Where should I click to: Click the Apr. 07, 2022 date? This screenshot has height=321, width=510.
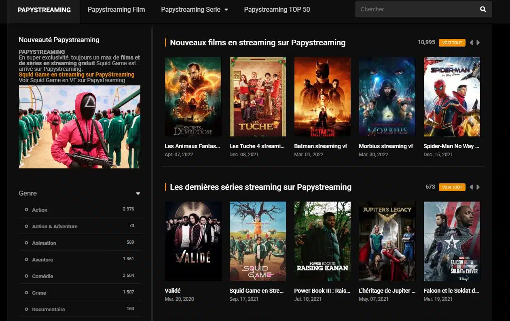coord(179,155)
